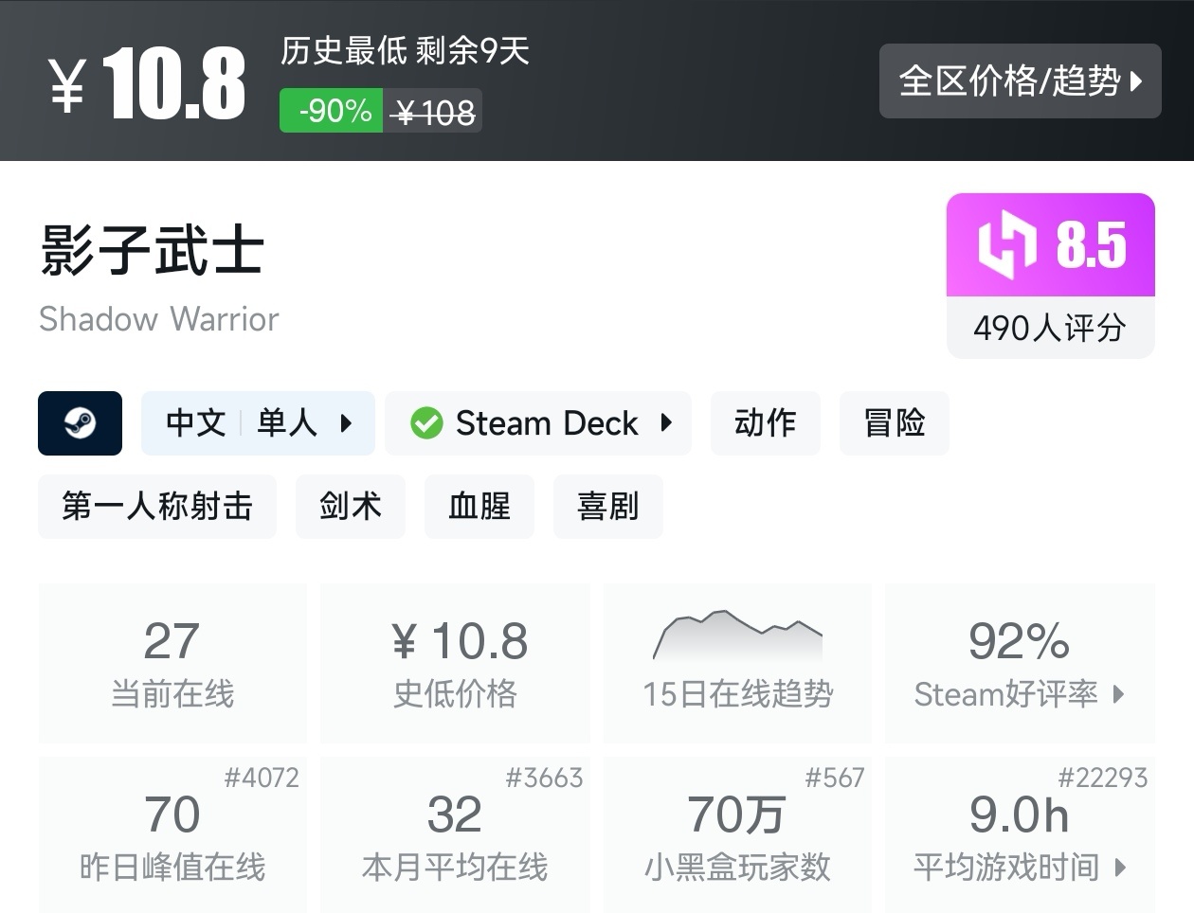
Task: Select the 喜剧 tag
Action: point(608,507)
